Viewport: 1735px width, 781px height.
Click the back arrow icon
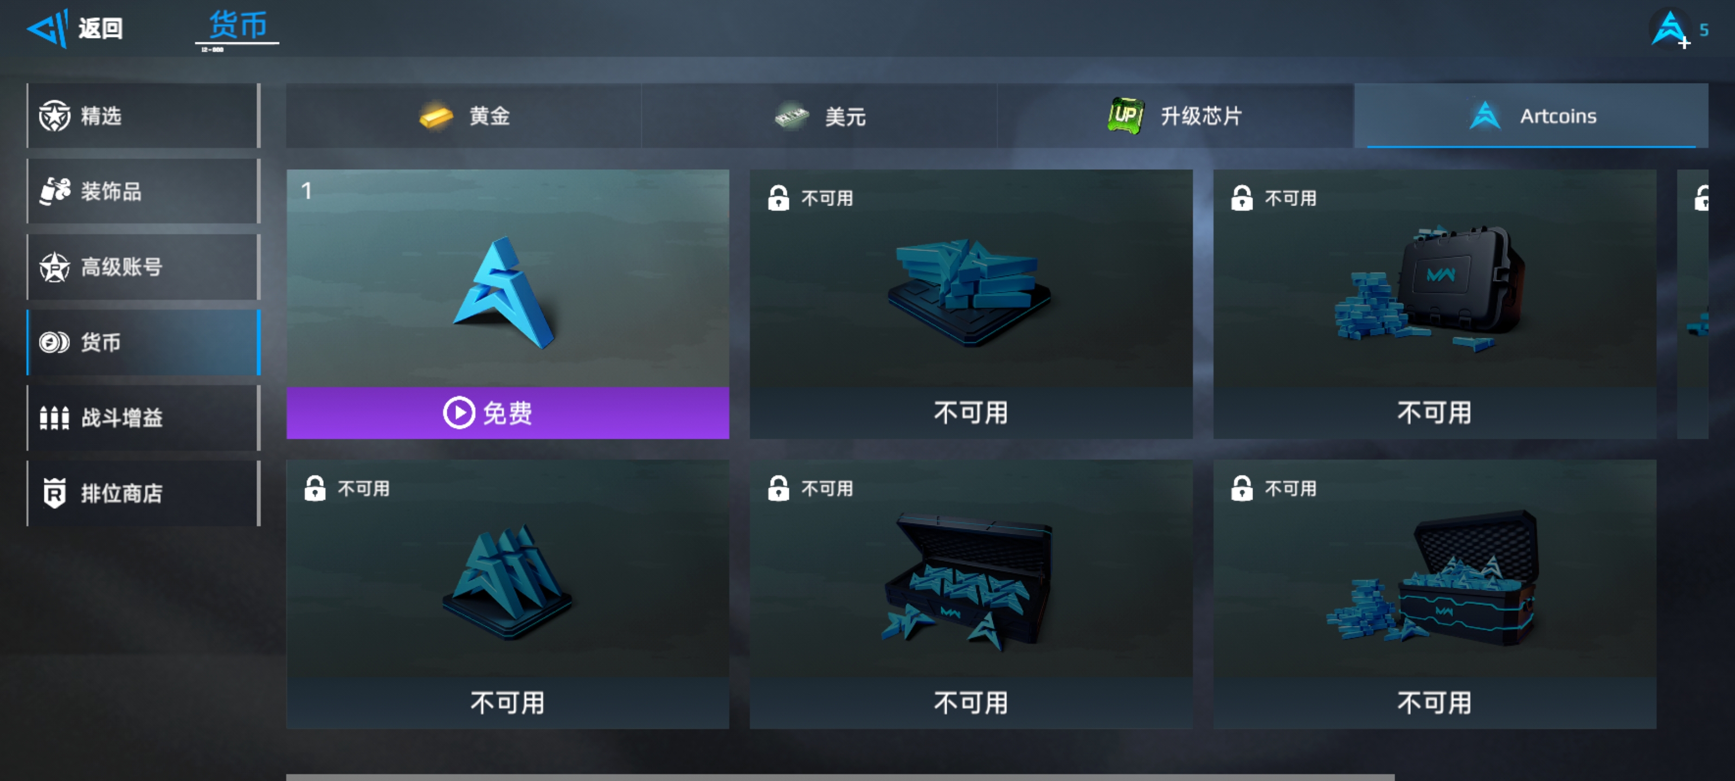pyautogui.click(x=47, y=28)
